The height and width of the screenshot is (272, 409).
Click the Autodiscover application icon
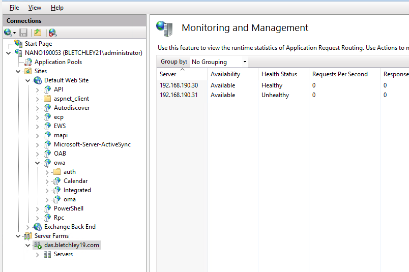[x=47, y=108]
